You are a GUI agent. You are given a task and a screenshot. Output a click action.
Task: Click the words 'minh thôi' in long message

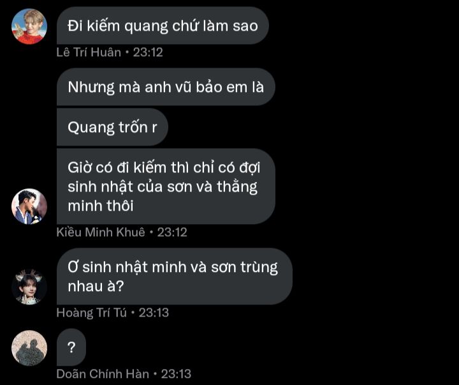tap(101, 206)
